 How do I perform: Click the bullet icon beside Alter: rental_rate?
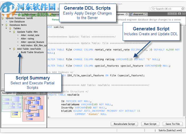pos(18,35)
